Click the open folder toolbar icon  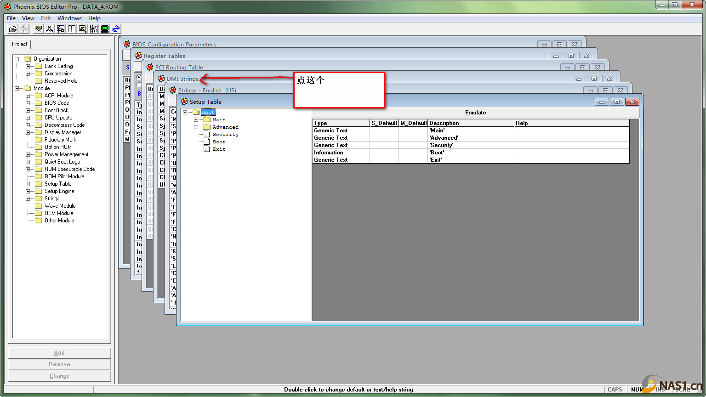point(13,29)
